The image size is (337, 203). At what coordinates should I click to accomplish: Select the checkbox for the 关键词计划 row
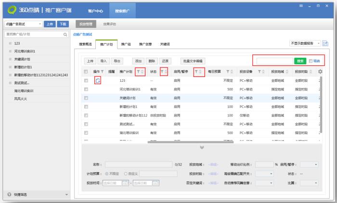click(x=86, y=98)
